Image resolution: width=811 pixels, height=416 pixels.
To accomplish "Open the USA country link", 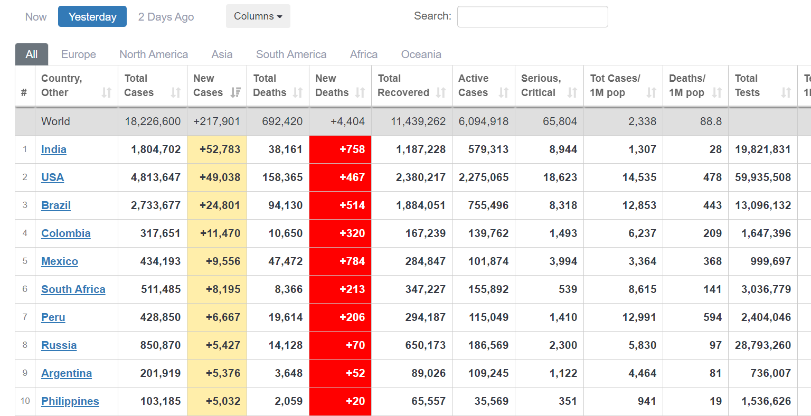I will pos(53,177).
